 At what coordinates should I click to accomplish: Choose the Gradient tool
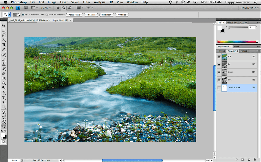[4, 78]
